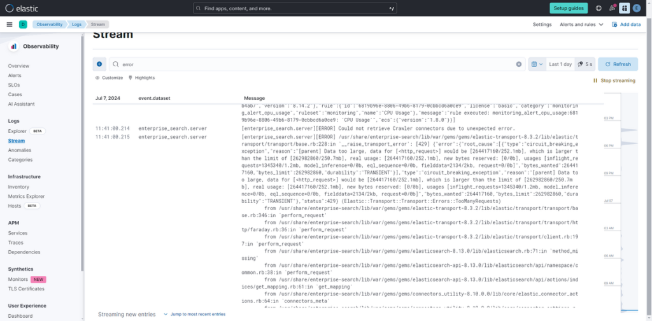The height and width of the screenshot is (321, 652).
Task: Open Highlights for the log stream
Action: pos(141,78)
